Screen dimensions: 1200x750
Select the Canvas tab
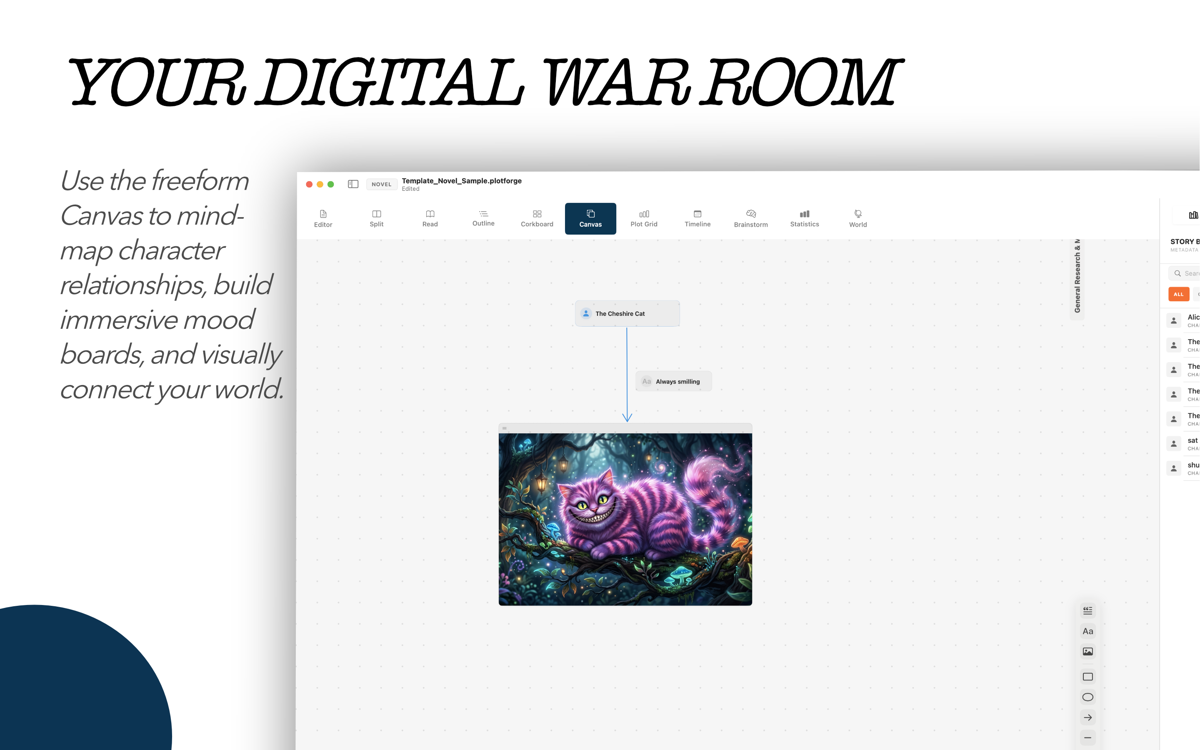click(x=590, y=219)
